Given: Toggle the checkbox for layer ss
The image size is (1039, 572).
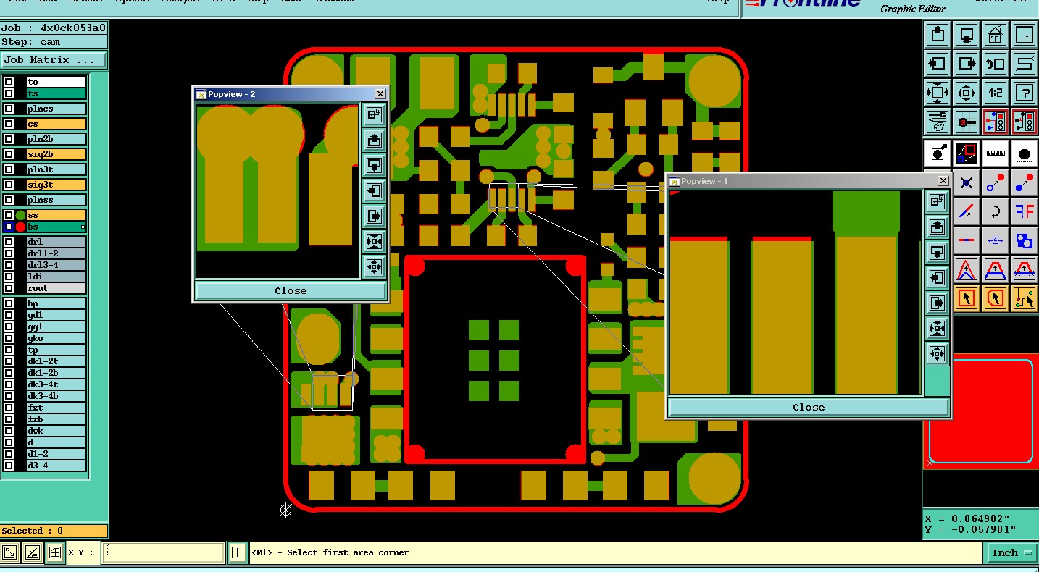Looking at the screenshot, I should (x=9, y=215).
